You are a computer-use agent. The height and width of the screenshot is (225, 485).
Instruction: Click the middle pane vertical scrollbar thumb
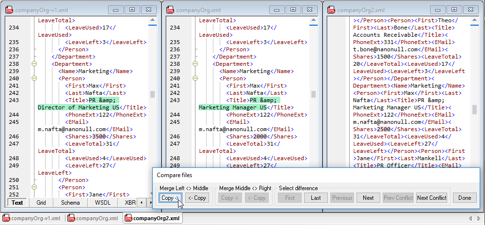[x=313, y=94]
